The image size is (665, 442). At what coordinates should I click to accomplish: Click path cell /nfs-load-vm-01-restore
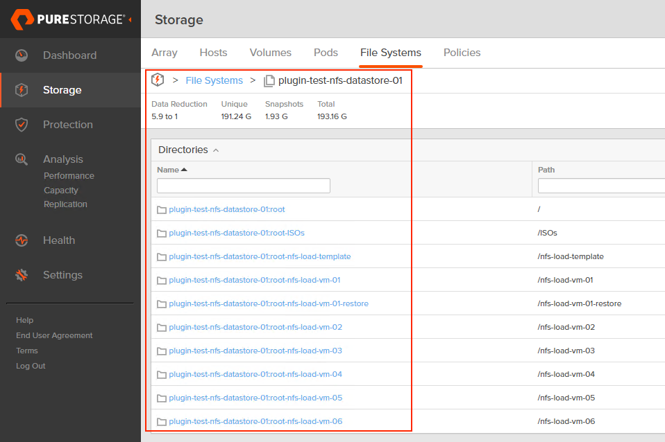tap(580, 303)
